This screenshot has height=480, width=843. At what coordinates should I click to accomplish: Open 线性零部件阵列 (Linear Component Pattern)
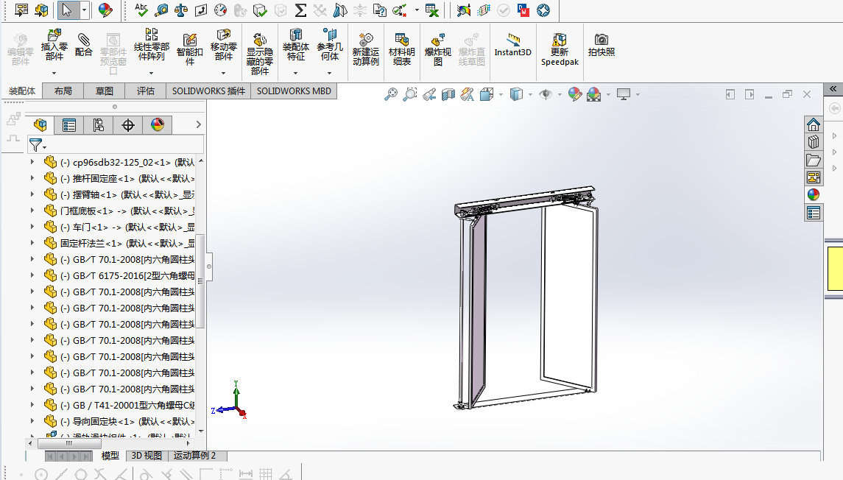(x=151, y=45)
